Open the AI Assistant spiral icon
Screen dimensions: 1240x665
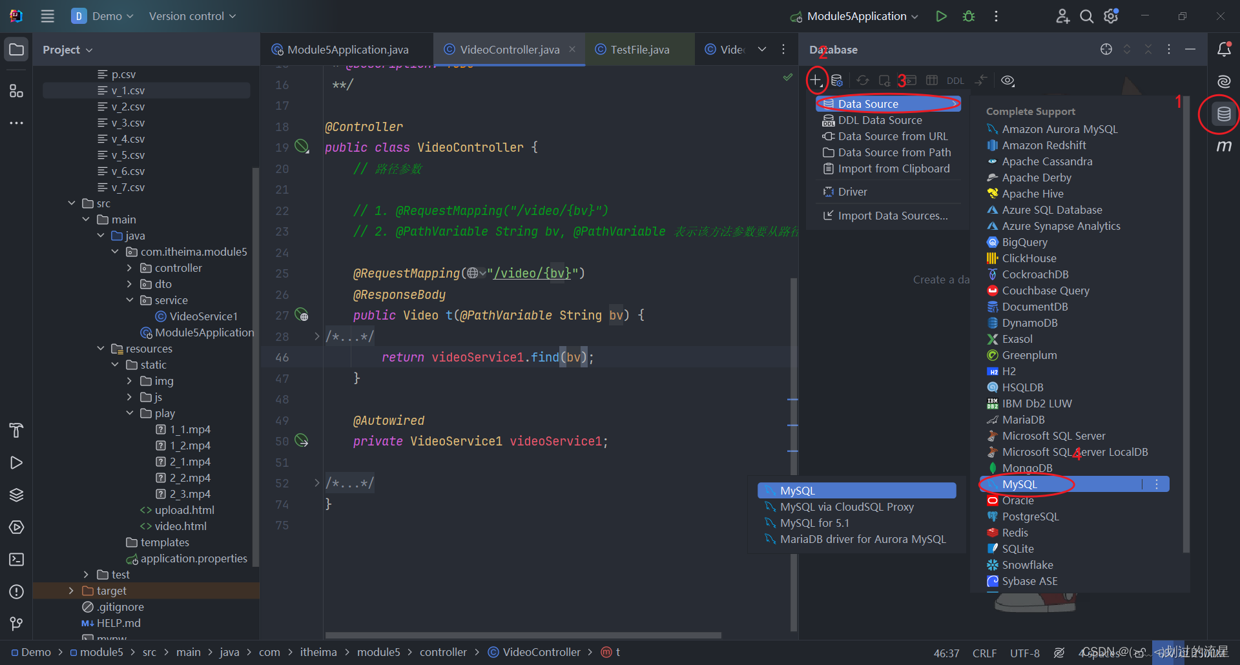[1224, 81]
